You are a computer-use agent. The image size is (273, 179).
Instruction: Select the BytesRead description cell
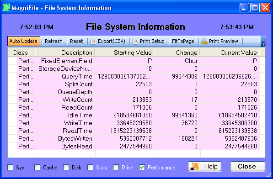click(x=65, y=146)
